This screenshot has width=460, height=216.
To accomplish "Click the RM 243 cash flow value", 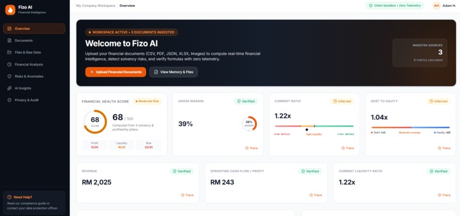I will click(x=222, y=182).
